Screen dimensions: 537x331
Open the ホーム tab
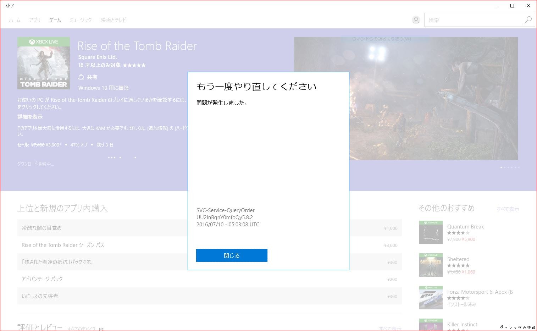click(x=15, y=20)
